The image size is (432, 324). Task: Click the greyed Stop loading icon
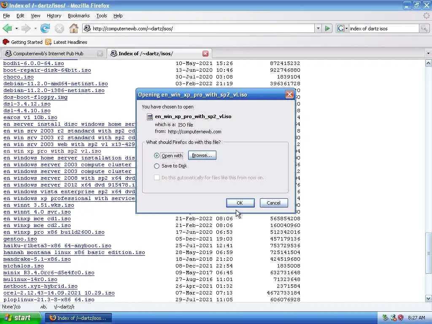pos(59,28)
